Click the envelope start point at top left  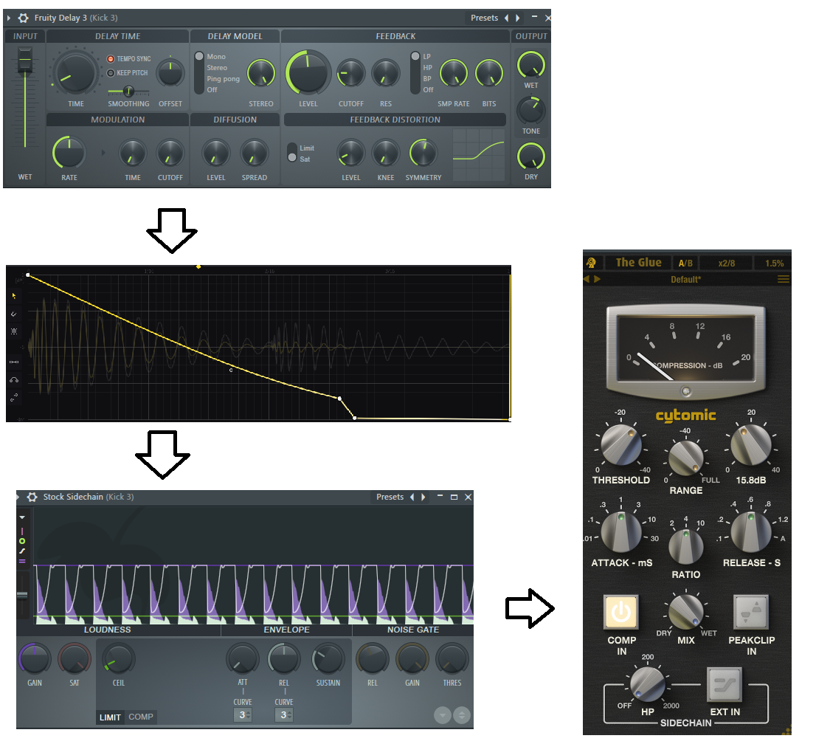click(28, 275)
